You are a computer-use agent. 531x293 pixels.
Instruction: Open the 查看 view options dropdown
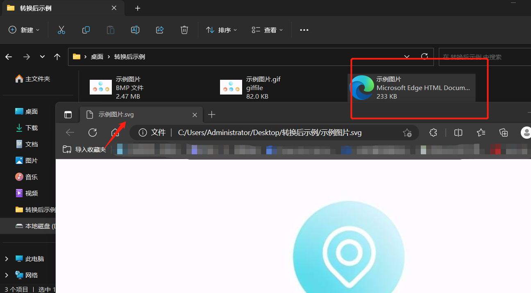[267, 29]
